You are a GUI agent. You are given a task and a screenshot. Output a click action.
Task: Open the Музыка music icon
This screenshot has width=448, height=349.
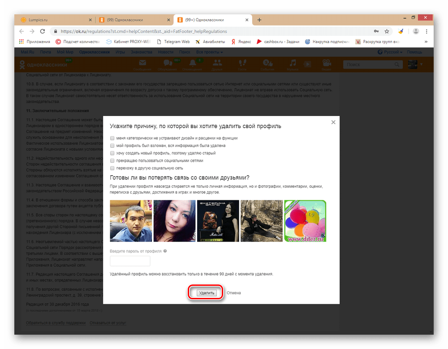pyautogui.click(x=293, y=64)
